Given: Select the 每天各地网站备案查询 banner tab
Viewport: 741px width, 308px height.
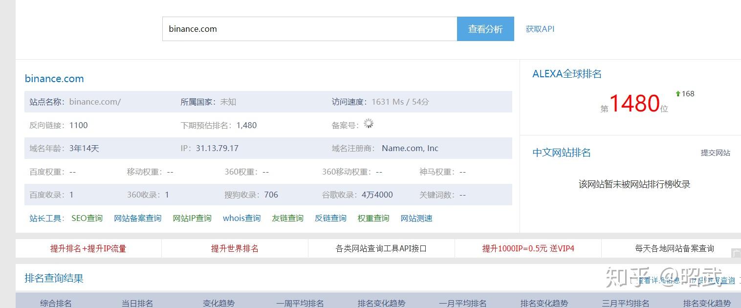Looking at the screenshot, I should (675, 248).
